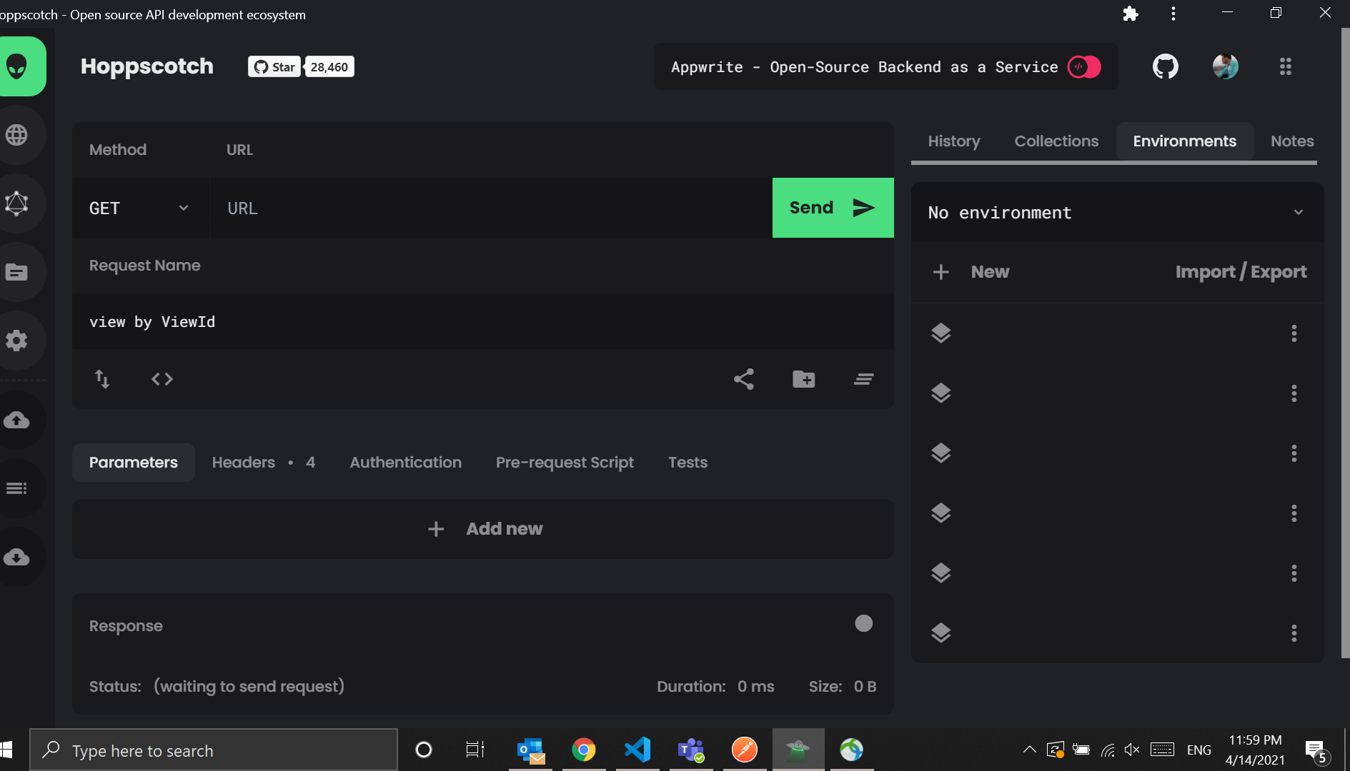1350x771 pixels.
Task: Open Postman from the taskbar
Action: pyautogui.click(x=745, y=750)
